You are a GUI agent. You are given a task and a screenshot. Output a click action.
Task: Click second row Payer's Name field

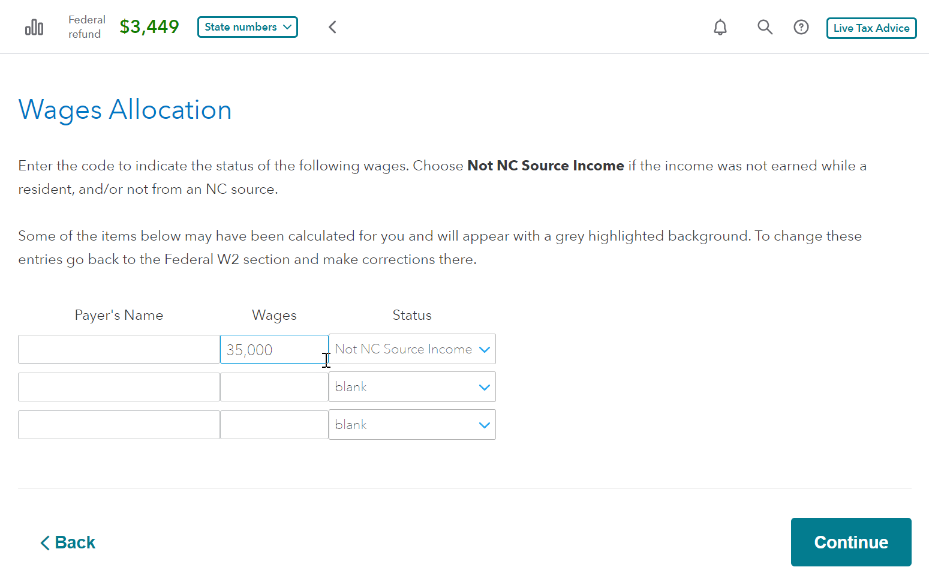click(119, 387)
